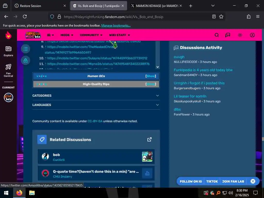
Task: Open the Miyno26 twitter status reference link
Action: coord(98,64)
